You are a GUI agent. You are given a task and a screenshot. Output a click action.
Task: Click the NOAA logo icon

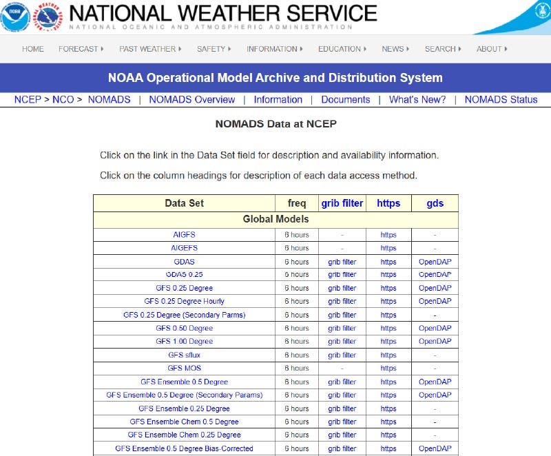(15, 17)
